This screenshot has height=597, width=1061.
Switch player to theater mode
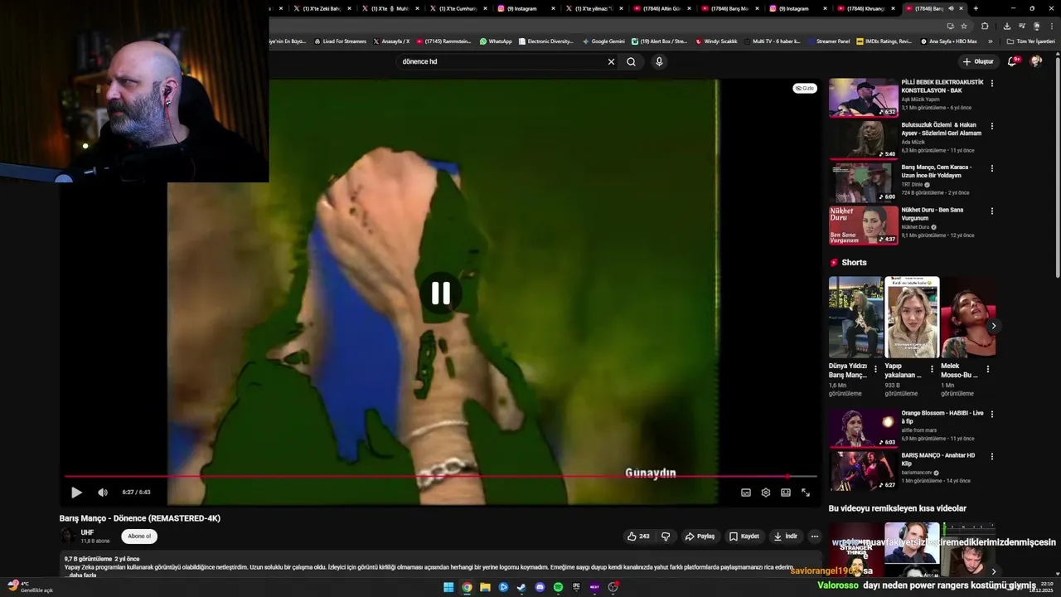(x=785, y=493)
